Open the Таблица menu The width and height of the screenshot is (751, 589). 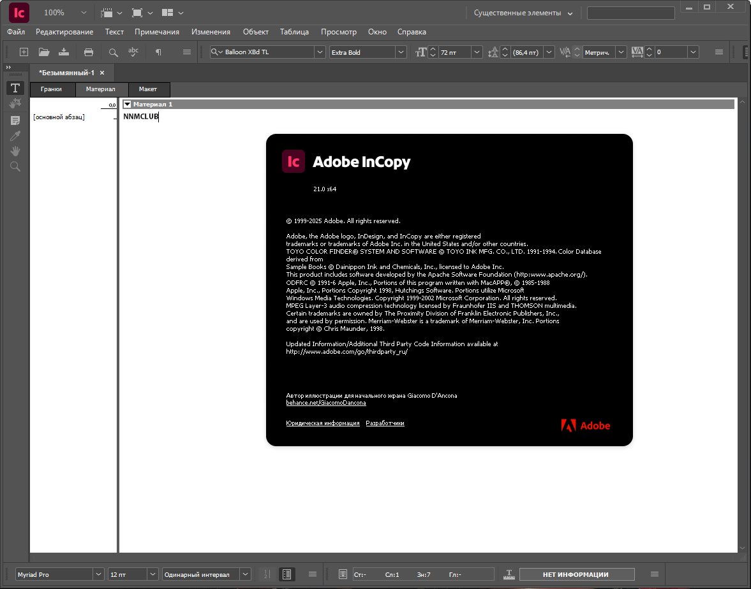pos(294,32)
